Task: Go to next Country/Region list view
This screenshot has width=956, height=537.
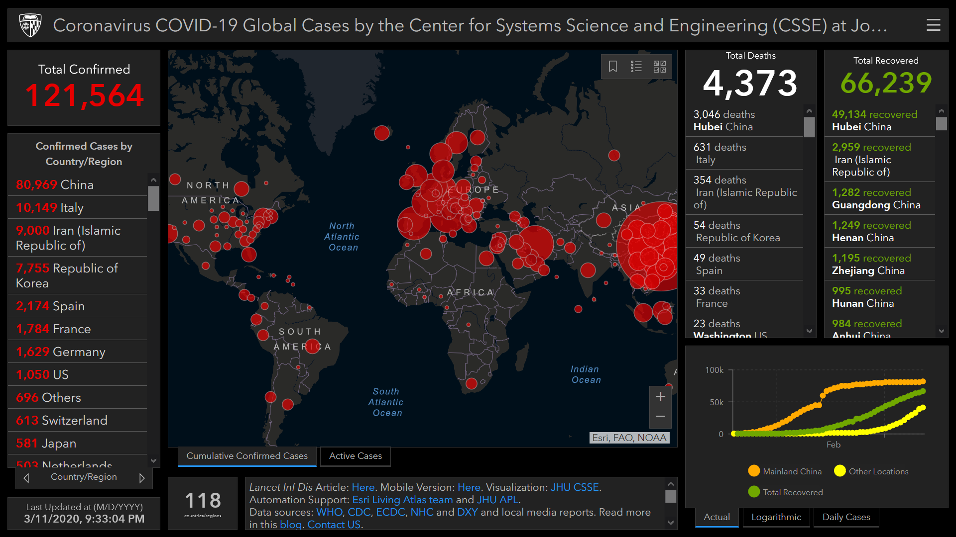Action: point(142,478)
